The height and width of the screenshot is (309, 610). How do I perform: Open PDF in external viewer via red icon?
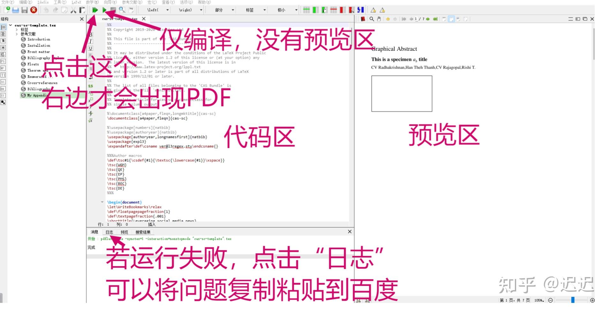point(363,19)
